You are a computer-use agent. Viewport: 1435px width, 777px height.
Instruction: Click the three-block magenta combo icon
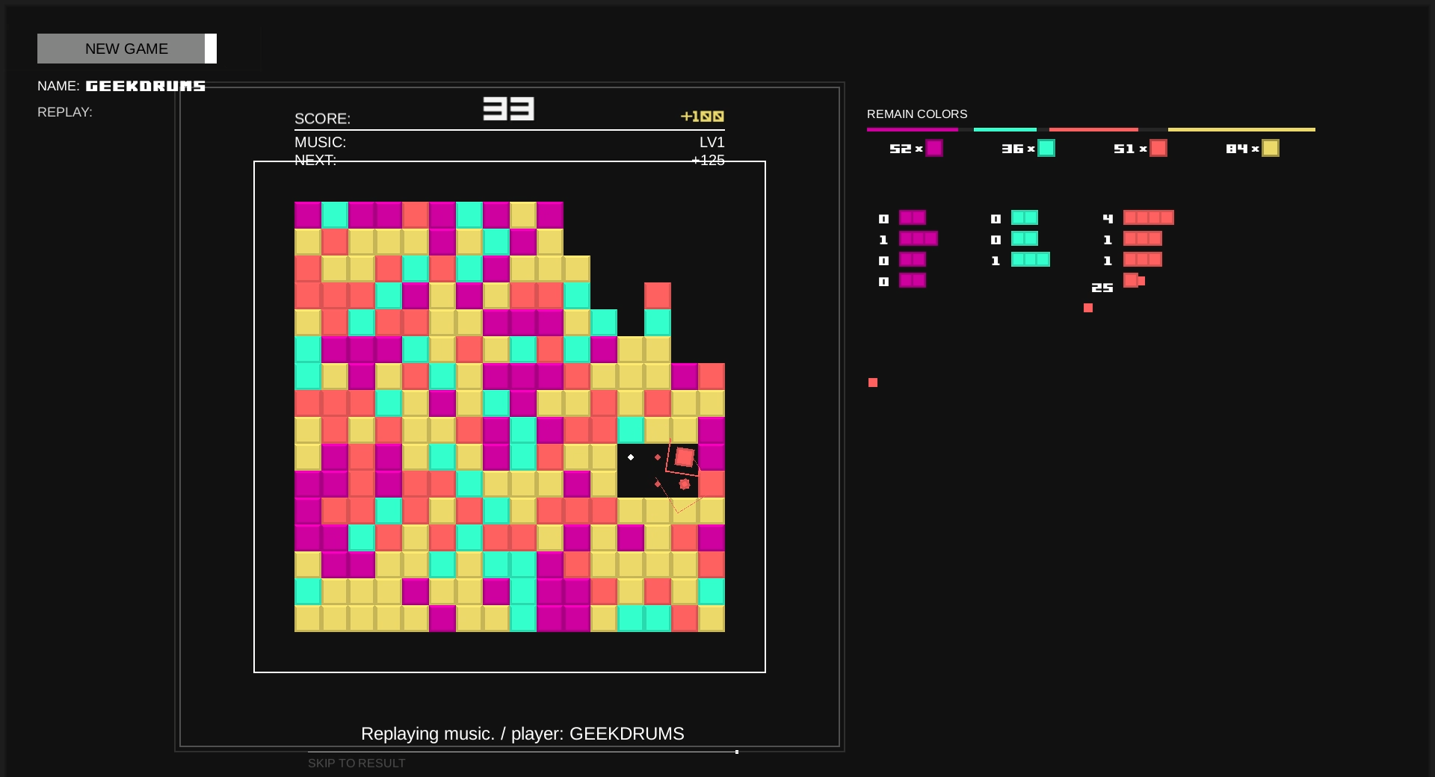[919, 238]
